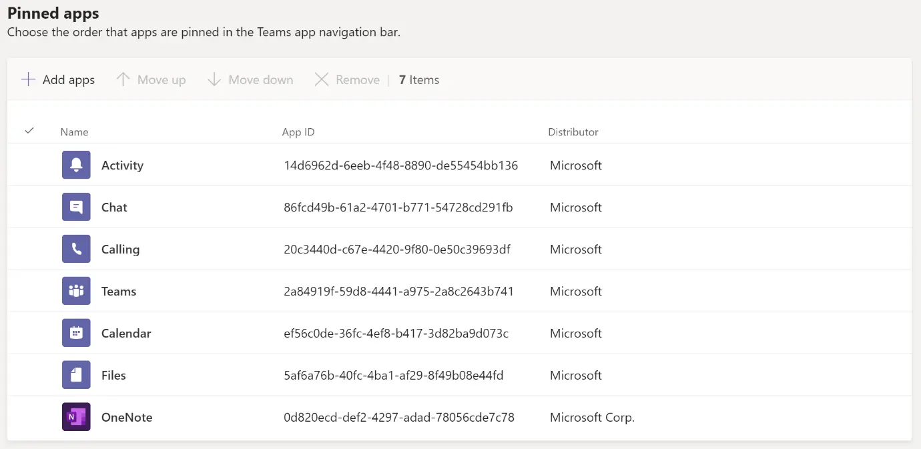The height and width of the screenshot is (449, 921).
Task: Sort by the Name column header
Action: pyautogui.click(x=74, y=132)
